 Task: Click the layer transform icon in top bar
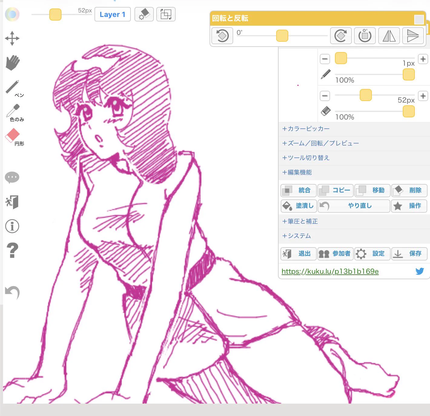166,14
